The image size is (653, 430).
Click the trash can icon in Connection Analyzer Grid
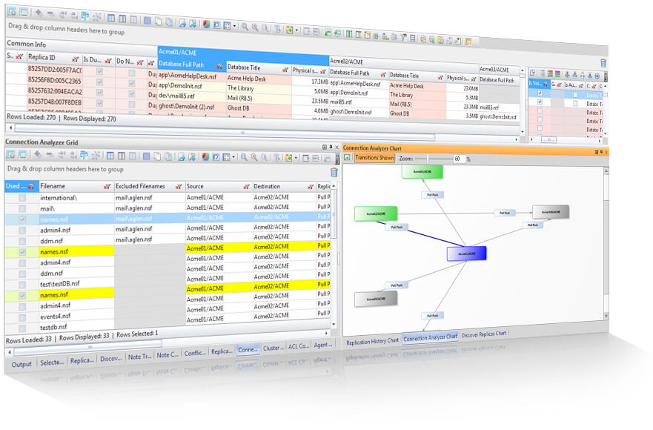click(x=334, y=172)
